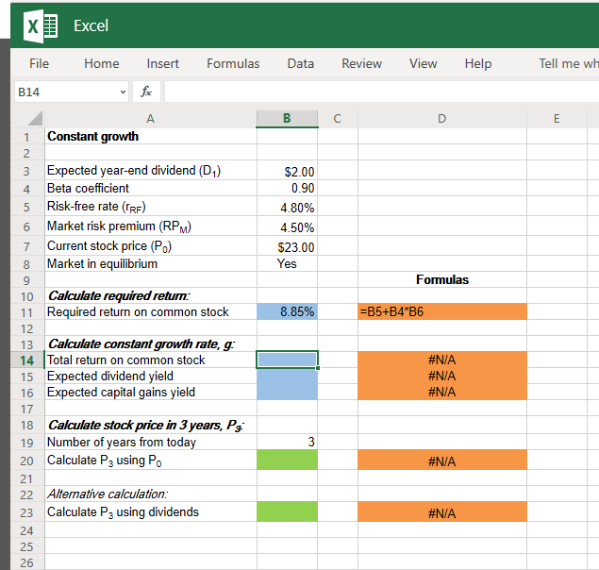Select #N/A cell in row 23

442,511
